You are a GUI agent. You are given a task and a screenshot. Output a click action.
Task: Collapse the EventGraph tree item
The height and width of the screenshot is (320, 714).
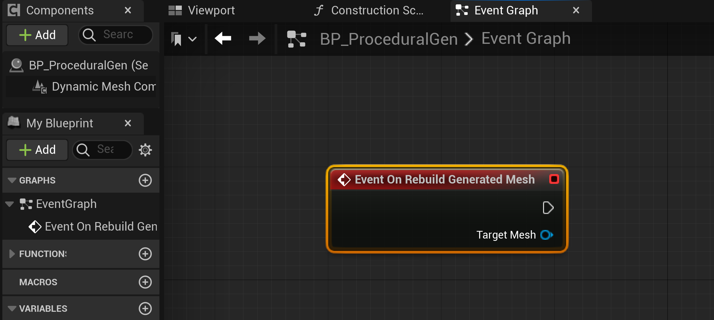10,204
